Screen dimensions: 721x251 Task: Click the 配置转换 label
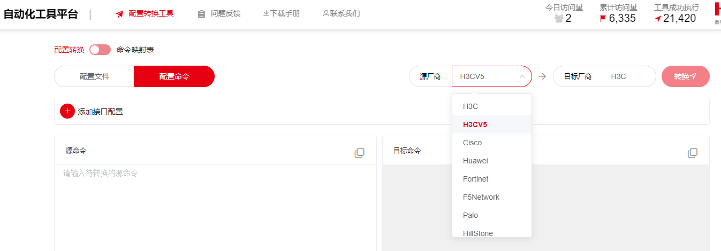(70, 50)
